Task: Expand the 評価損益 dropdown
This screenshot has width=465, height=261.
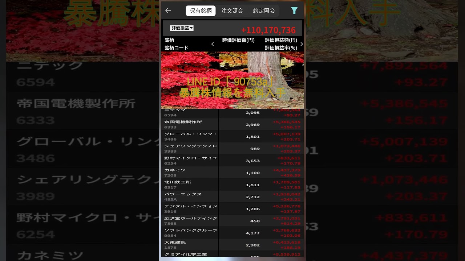Action: [x=182, y=28]
